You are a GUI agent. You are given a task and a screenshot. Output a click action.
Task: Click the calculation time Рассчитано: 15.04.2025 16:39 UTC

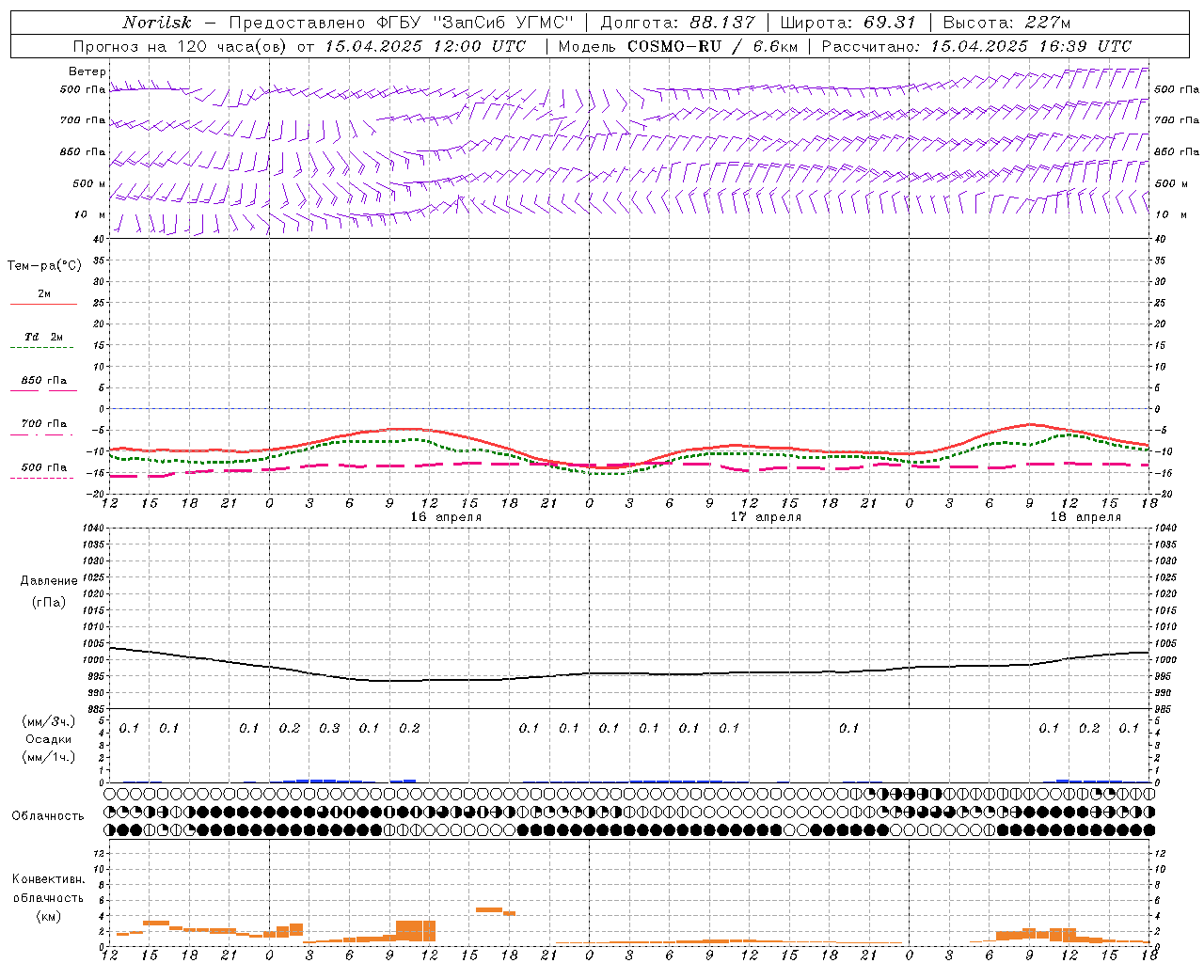point(976,46)
